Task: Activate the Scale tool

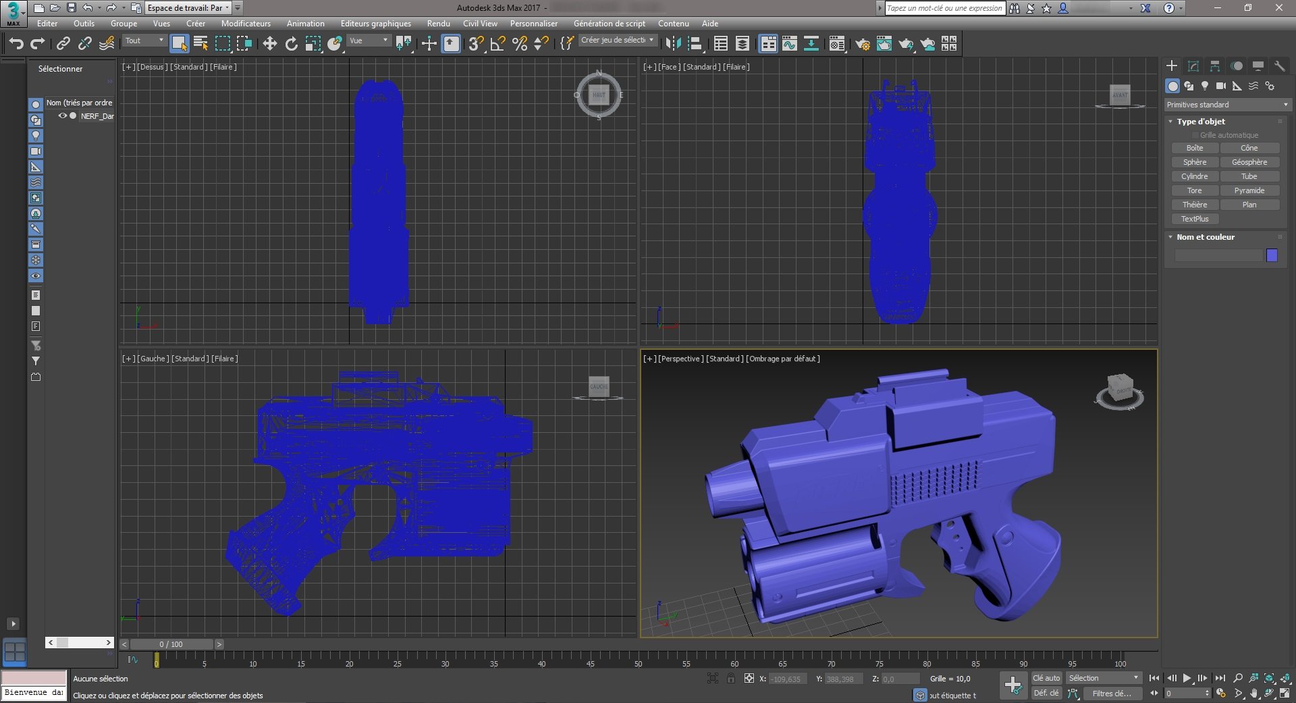Action: [x=313, y=43]
